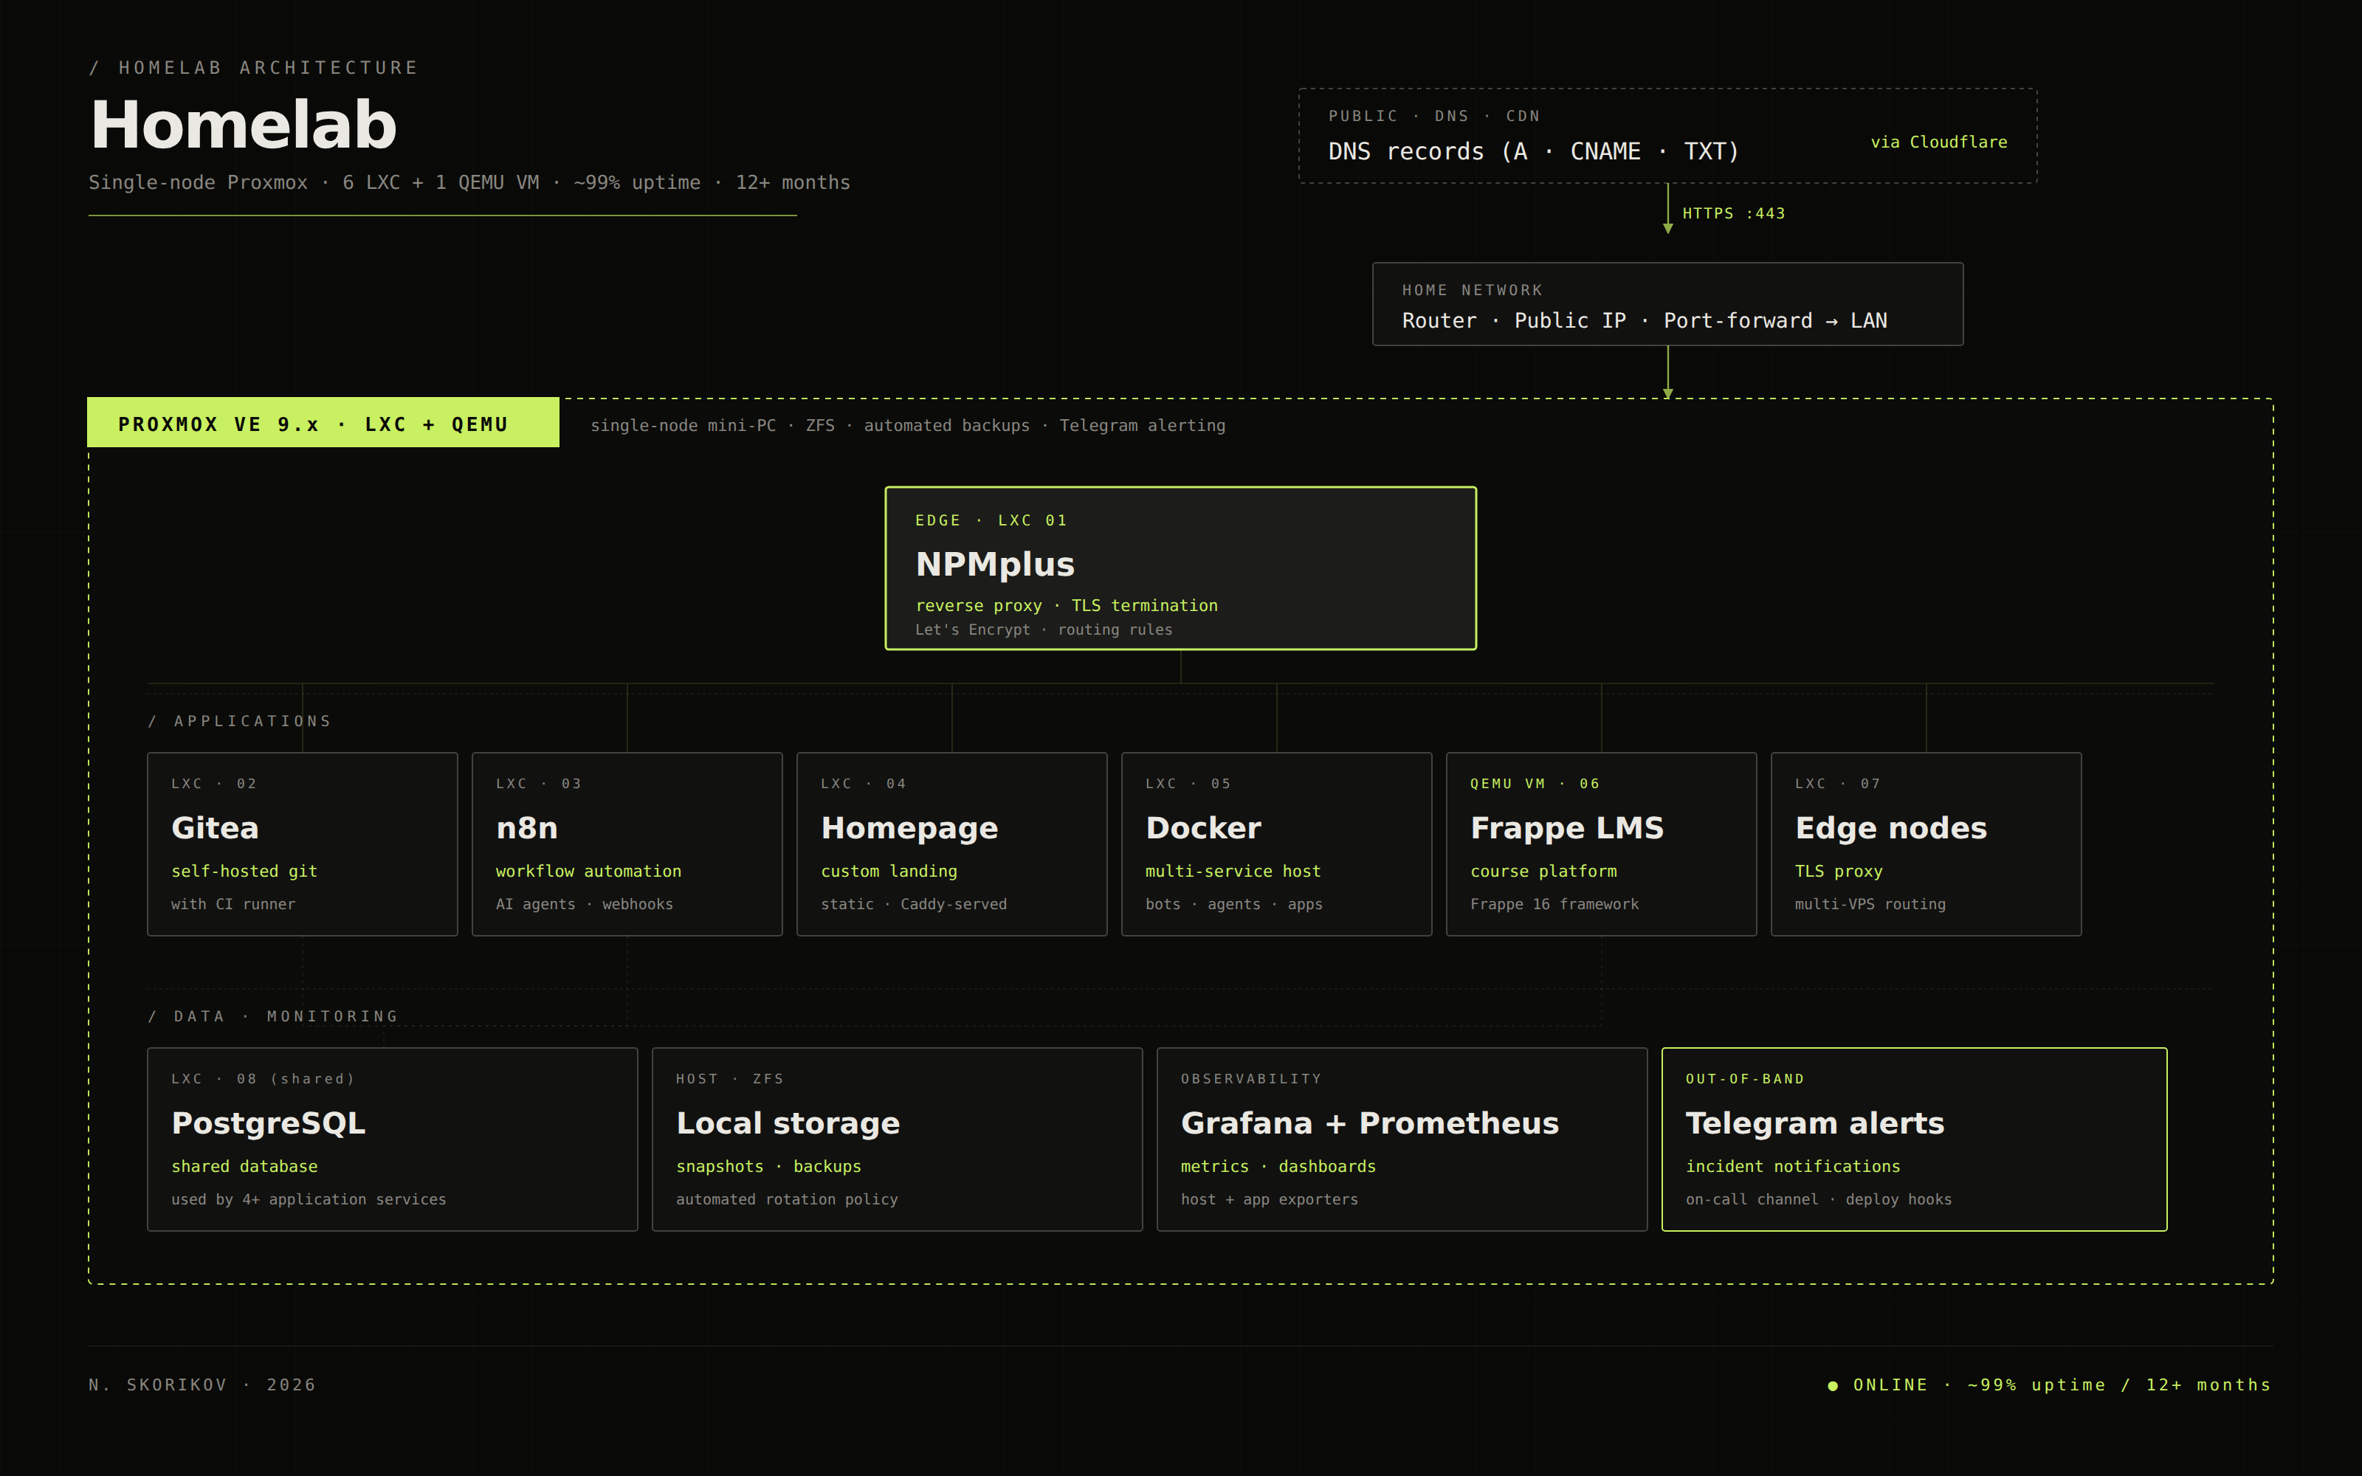Open the n8n workflow automation card
The image size is (2362, 1476).
[627, 844]
